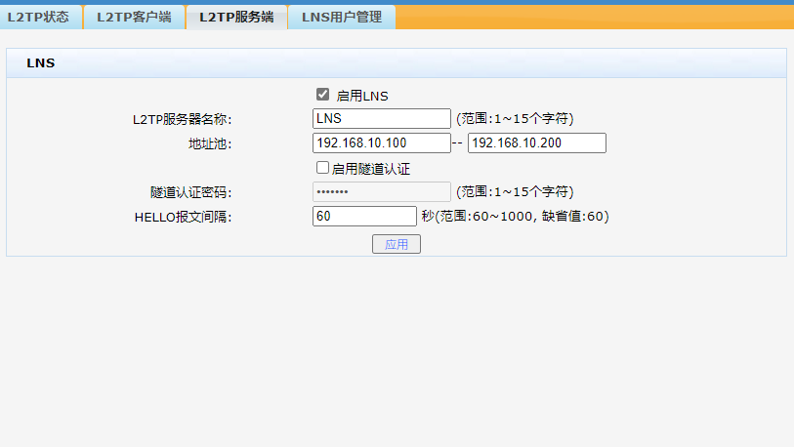Click the L2TP服务器名称 label
Image resolution: width=794 pixels, height=447 pixels.
pos(183,119)
